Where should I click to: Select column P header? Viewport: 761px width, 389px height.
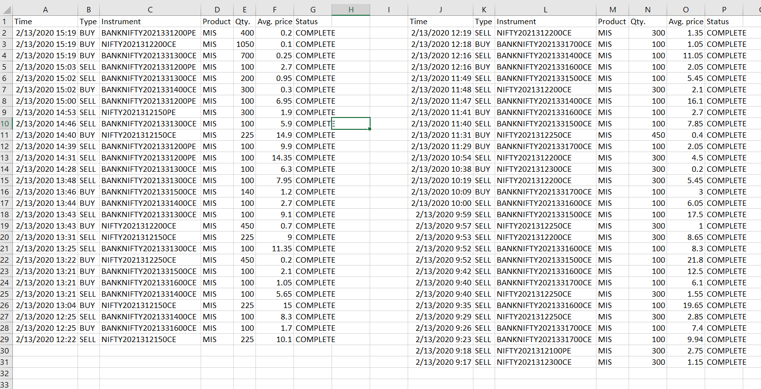(x=724, y=10)
